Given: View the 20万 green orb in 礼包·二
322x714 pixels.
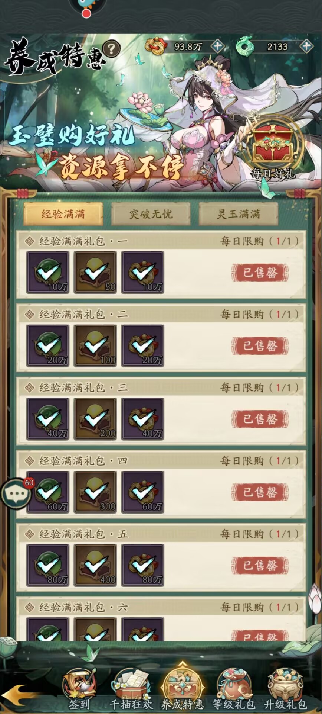Looking at the screenshot, I should pyautogui.click(x=48, y=346).
